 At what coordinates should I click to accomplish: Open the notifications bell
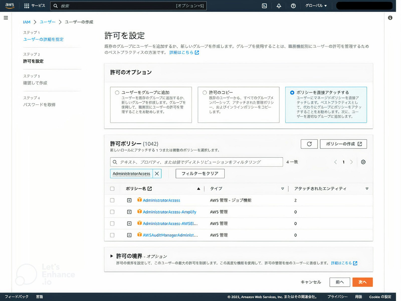coord(279,6)
